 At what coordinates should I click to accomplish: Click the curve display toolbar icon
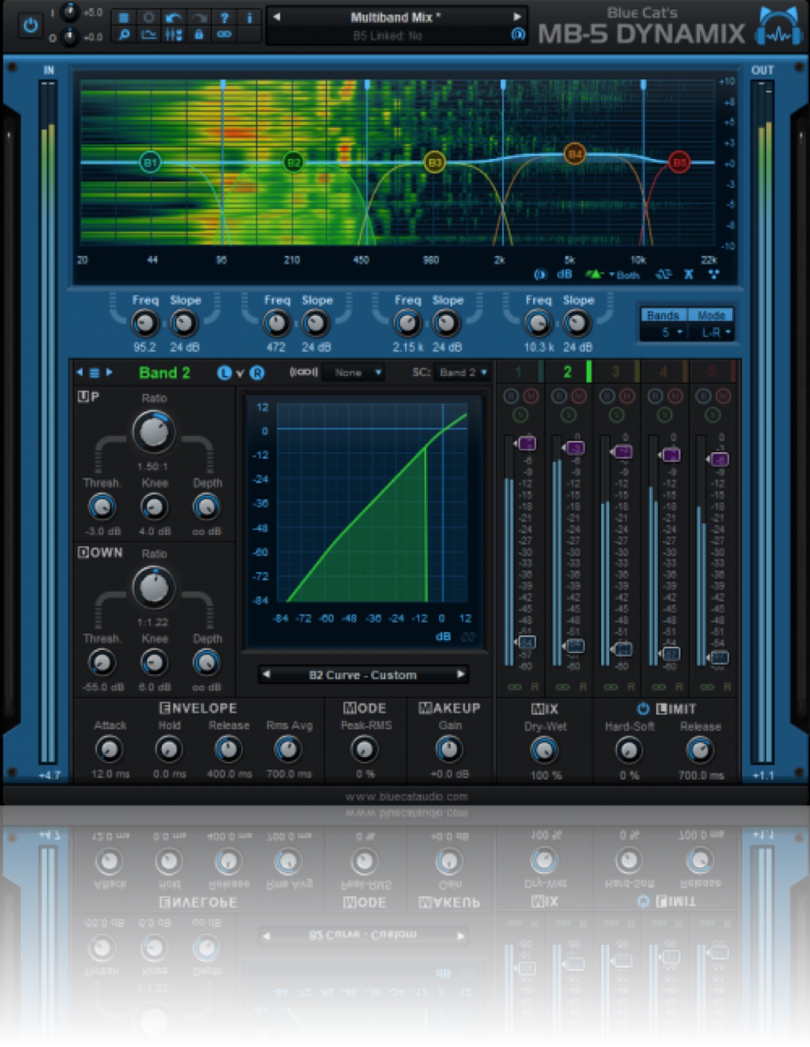pos(149,35)
